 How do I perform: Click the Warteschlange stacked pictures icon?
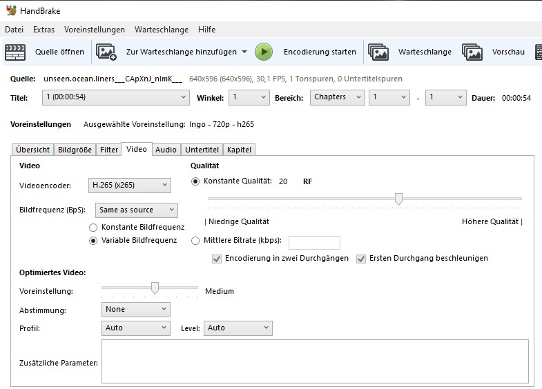[x=378, y=52]
